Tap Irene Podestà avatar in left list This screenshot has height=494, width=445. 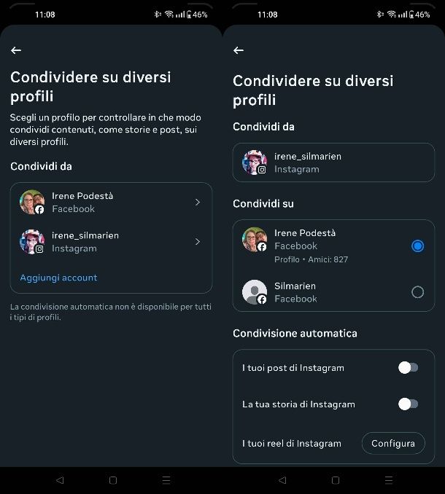coord(32,202)
